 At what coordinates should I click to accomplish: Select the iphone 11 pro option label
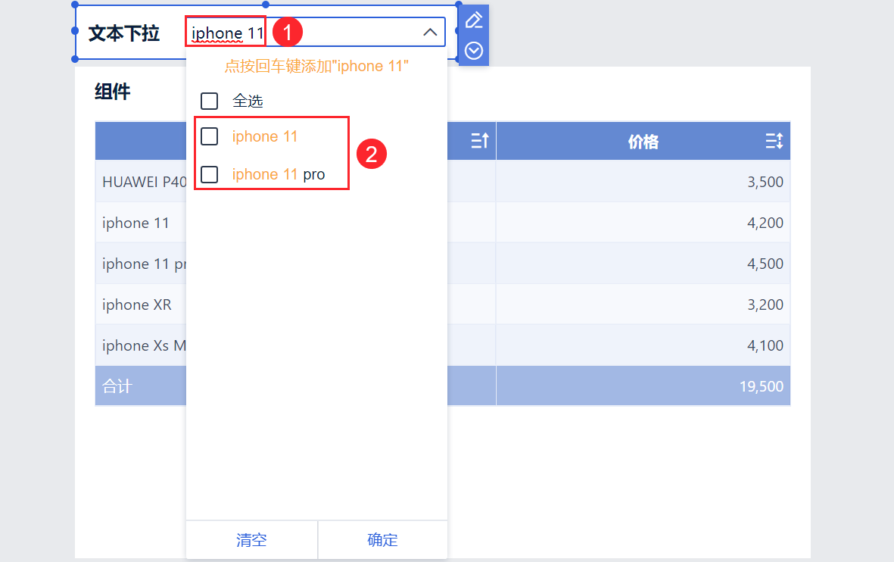click(279, 174)
